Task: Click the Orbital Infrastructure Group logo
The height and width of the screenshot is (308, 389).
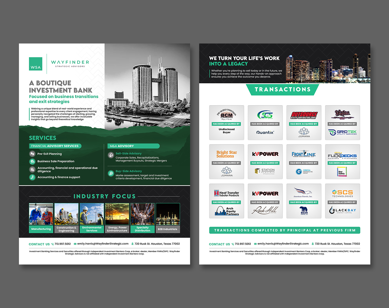Action: 304,171
